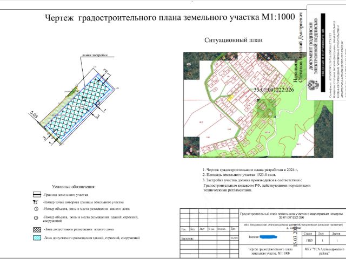Click the blue redacted customer field in the title block

point(268,237)
